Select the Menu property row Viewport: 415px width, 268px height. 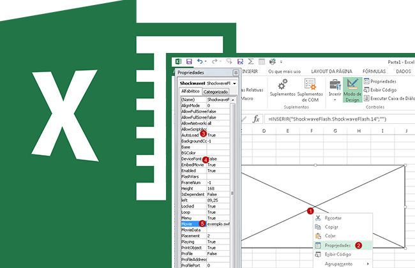(205, 218)
